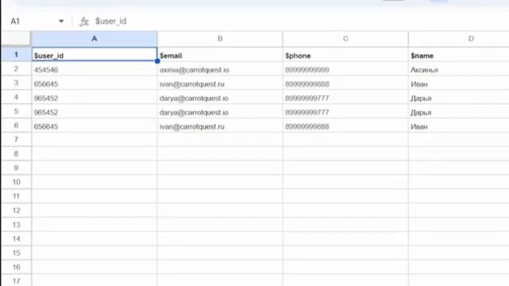
Task: Select row 1 header
Action: point(16,55)
